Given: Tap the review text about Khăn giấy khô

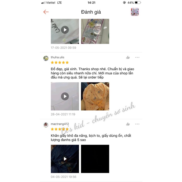Looking at the screenshot, I should pyautogui.click(x=91, y=138).
